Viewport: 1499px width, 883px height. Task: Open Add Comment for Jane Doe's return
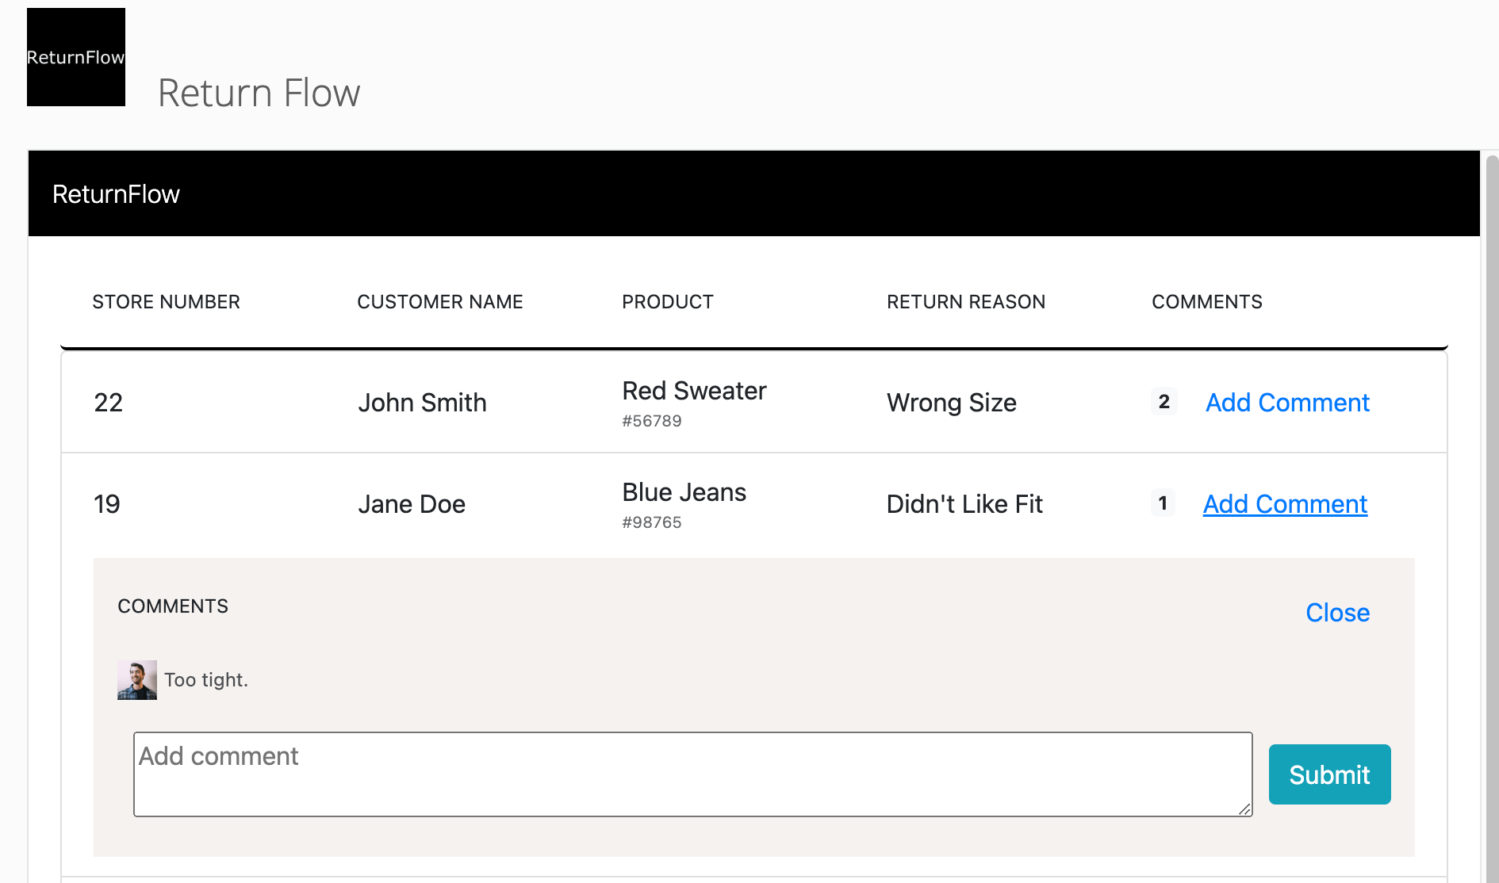coord(1285,504)
